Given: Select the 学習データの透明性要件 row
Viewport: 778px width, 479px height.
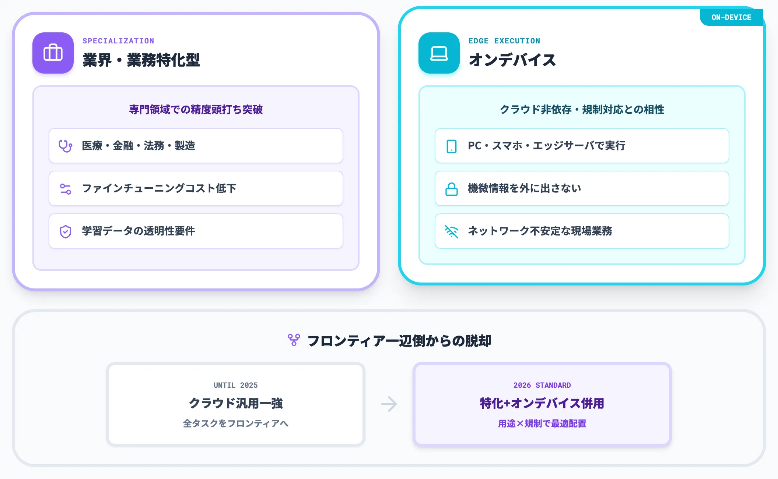Looking at the screenshot, I should click(x=196, y=231).
